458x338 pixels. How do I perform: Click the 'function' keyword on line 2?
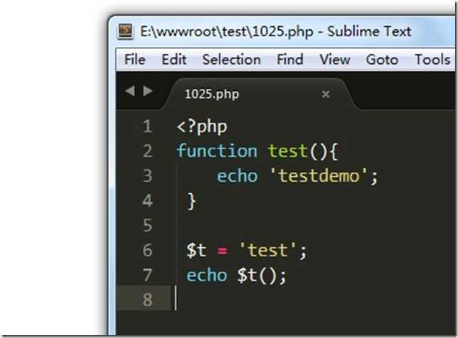coord(217,151)
